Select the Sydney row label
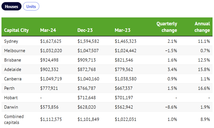The image size is (214, 128). (x=11, y=41)
